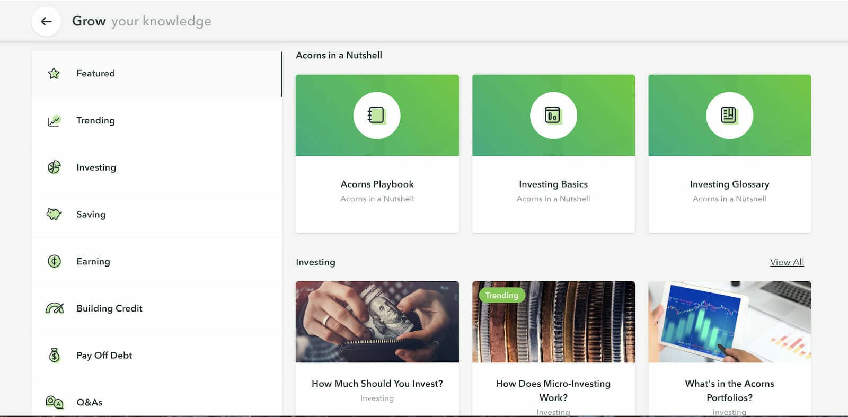Click the 'Investing' section heading above articles

click(315, 262)
